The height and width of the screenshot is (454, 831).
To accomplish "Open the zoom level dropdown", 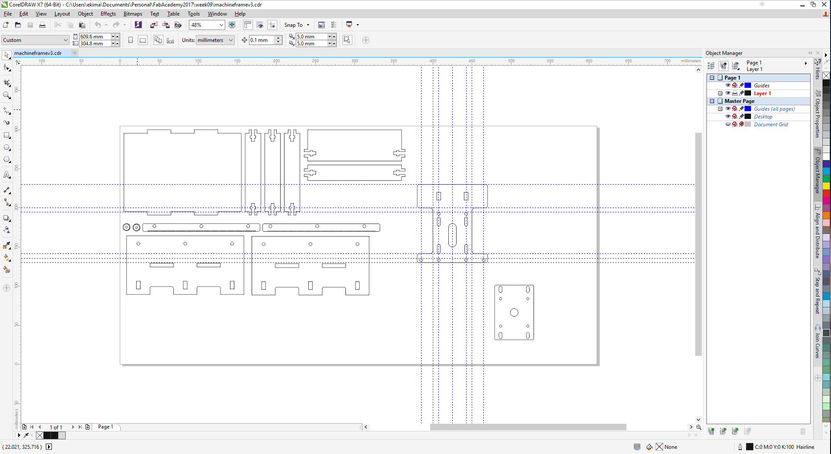I will point(221,25).
